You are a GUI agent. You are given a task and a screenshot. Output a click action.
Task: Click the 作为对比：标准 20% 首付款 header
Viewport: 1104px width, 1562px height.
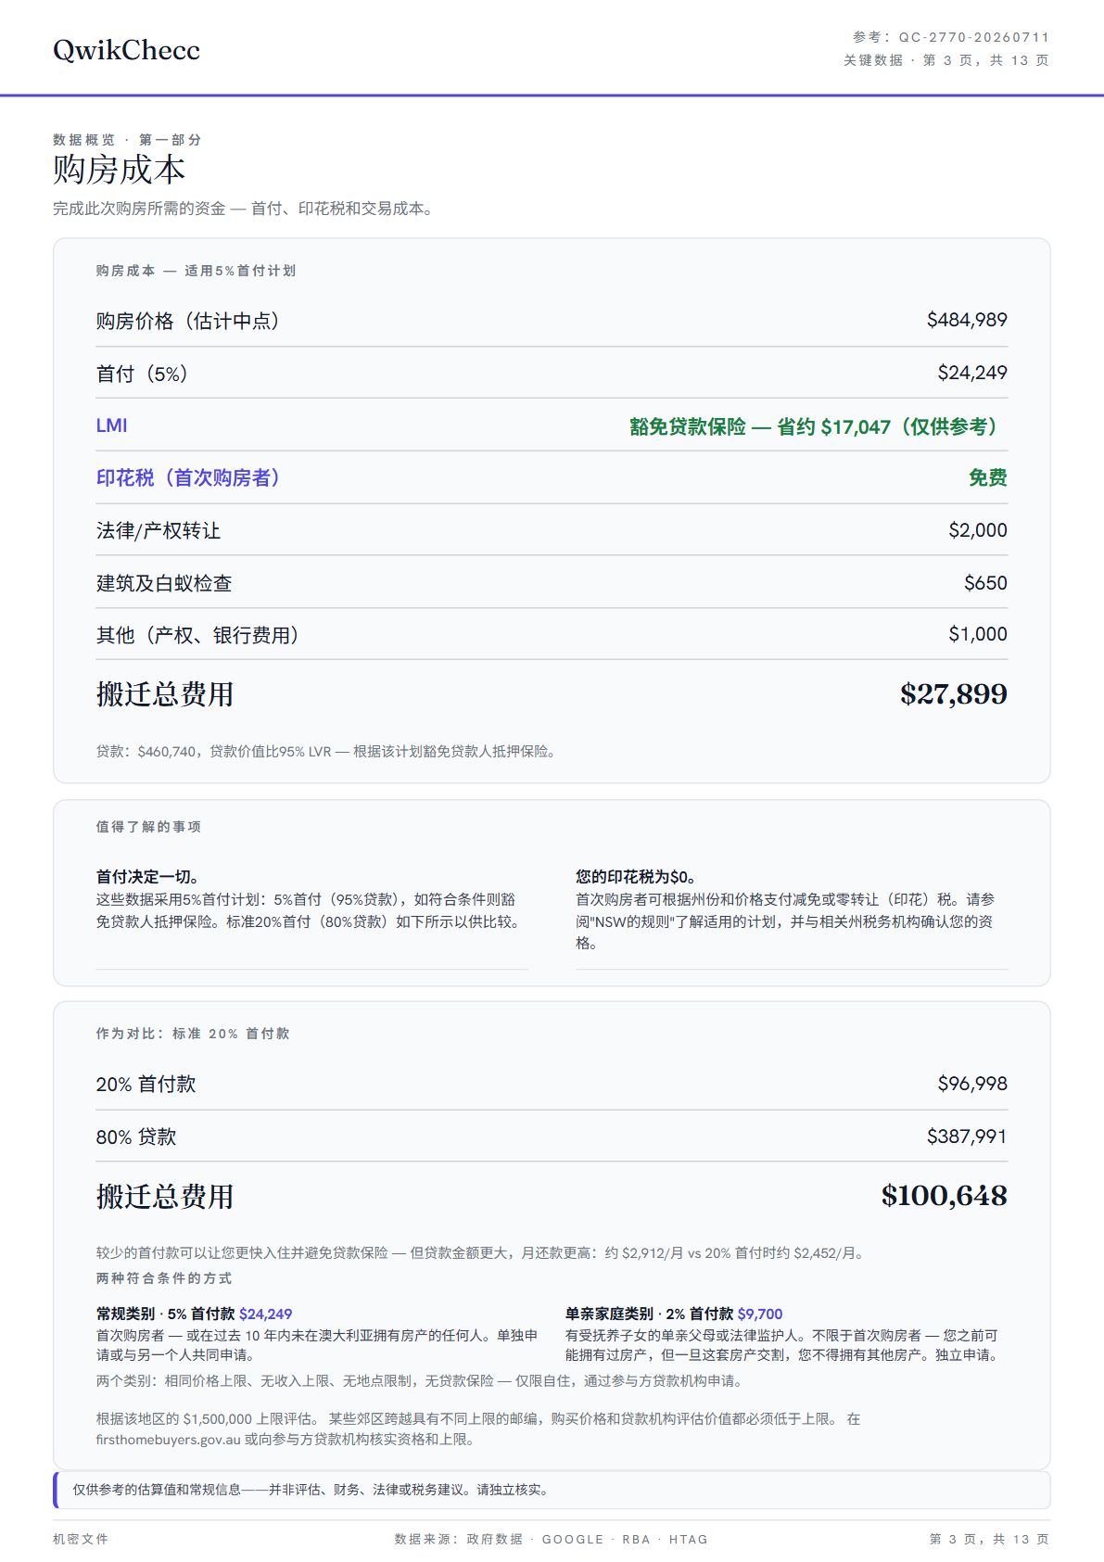coord(193,1034)
